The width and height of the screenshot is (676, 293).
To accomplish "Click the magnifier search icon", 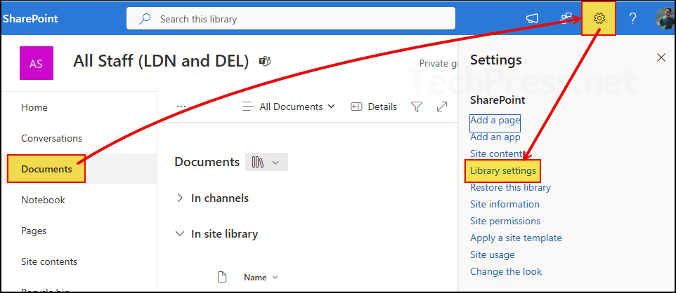I will pyautogui.click(x=145, y=18).
